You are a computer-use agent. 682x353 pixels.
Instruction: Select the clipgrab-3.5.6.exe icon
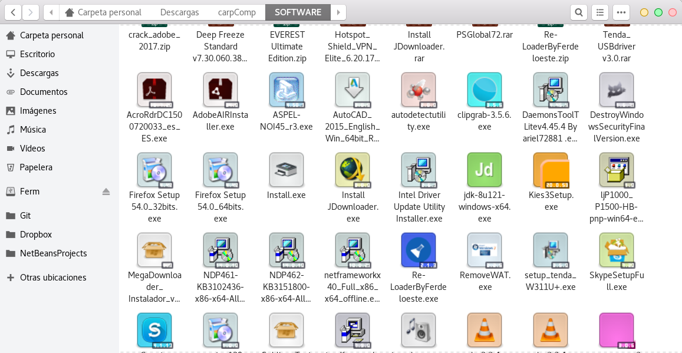click(x=485, y=90)
